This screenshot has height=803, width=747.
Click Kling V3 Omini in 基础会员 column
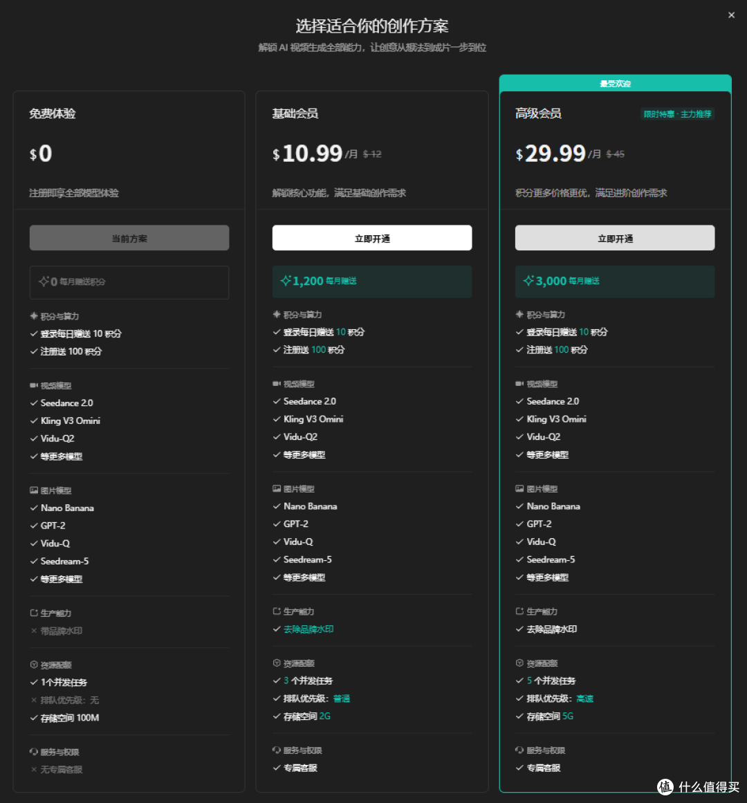(x=313, y=419)
